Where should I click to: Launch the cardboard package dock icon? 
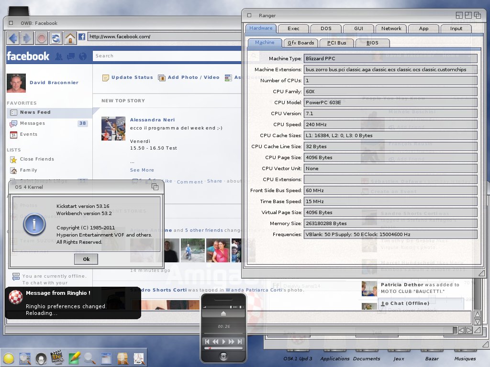pos(122,358)
